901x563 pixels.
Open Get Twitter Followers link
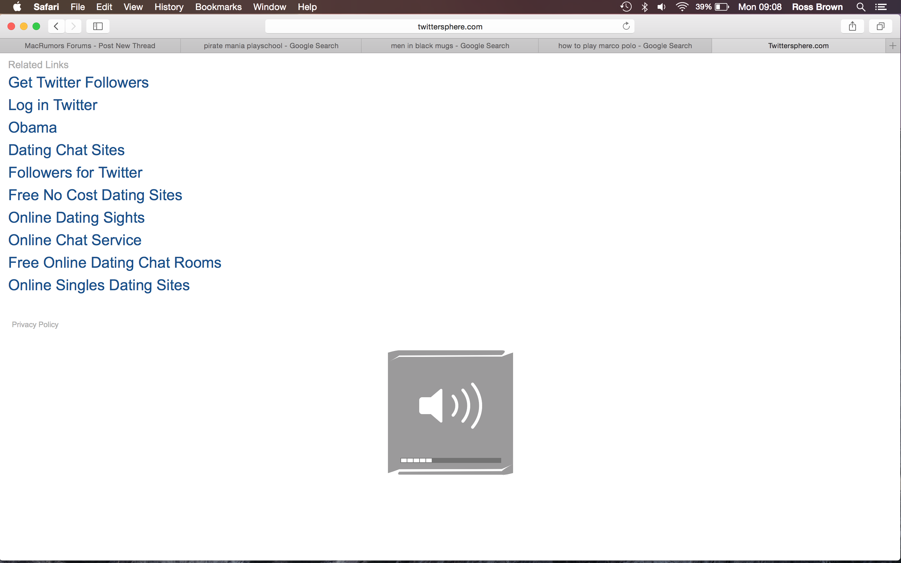click(79, 82)
